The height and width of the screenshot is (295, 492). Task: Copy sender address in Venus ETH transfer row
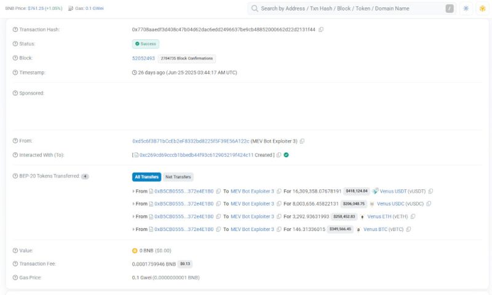point(218,216)
